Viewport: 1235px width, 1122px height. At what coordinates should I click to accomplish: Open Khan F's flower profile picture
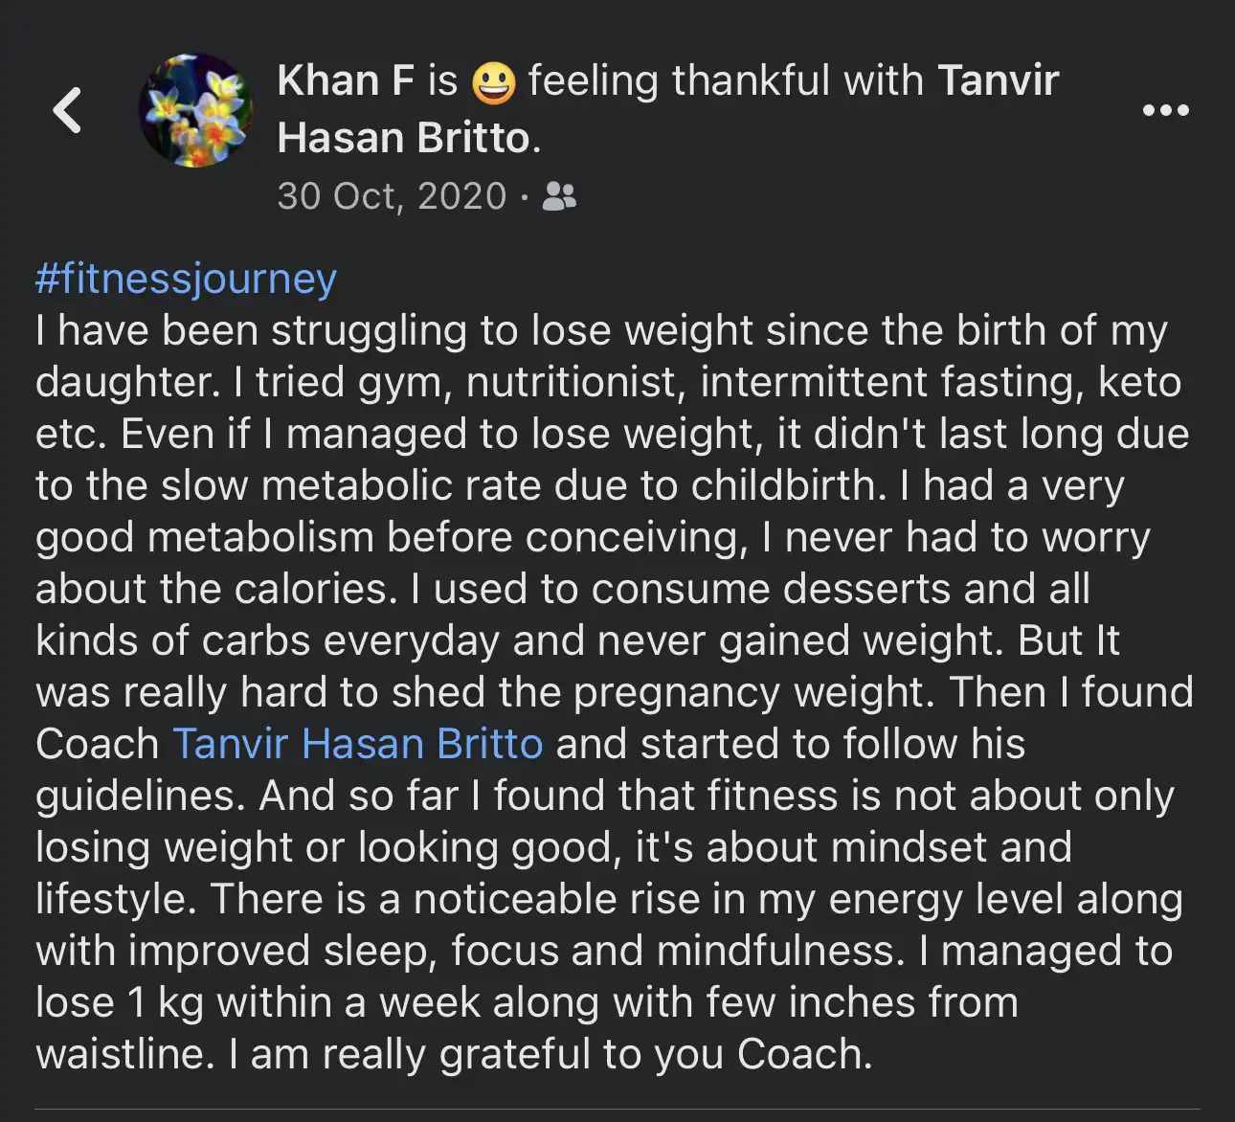click(x=196, y=110)
